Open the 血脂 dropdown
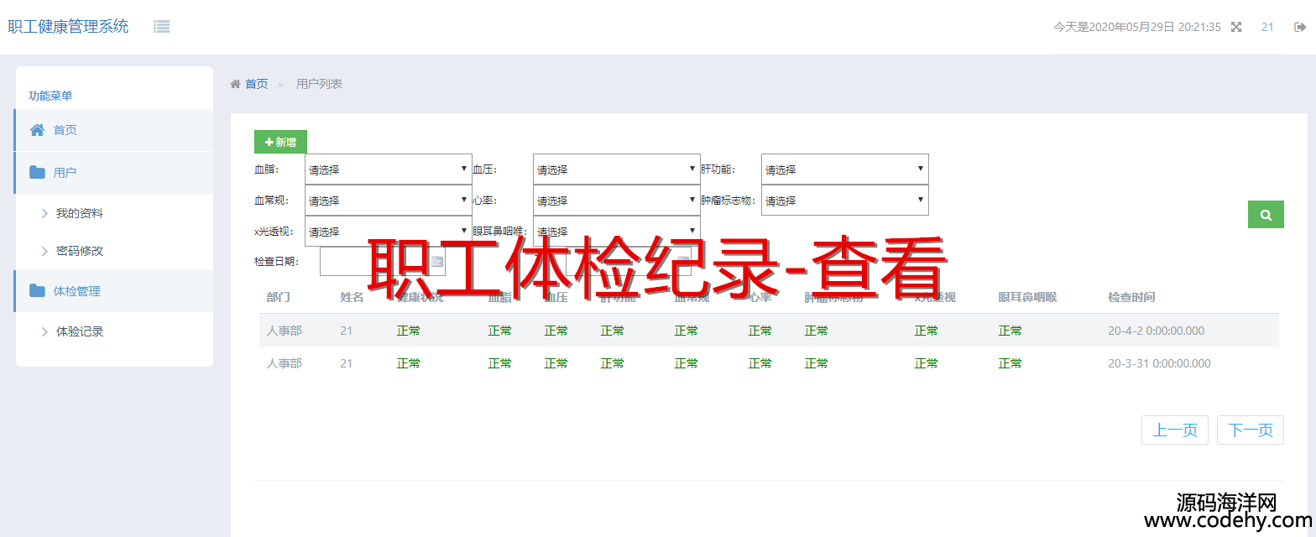The width and height of the screenshot is (1316, 537). (x=388, y=169)
